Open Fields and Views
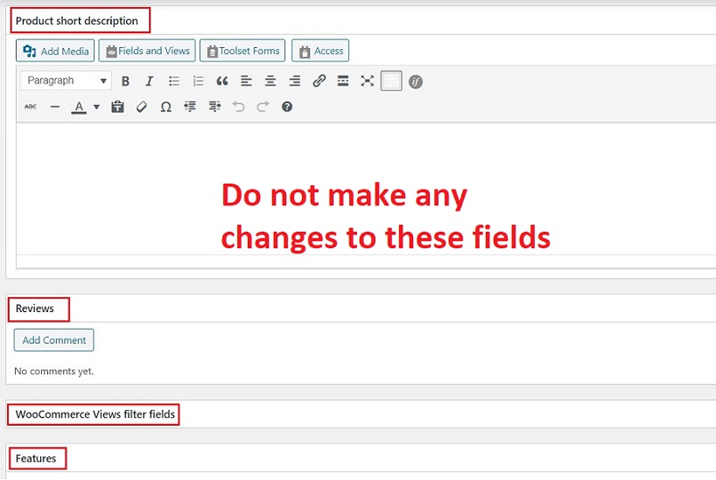Screen dimensions: 716x480 pyautogui.click(x=147, y=51)
